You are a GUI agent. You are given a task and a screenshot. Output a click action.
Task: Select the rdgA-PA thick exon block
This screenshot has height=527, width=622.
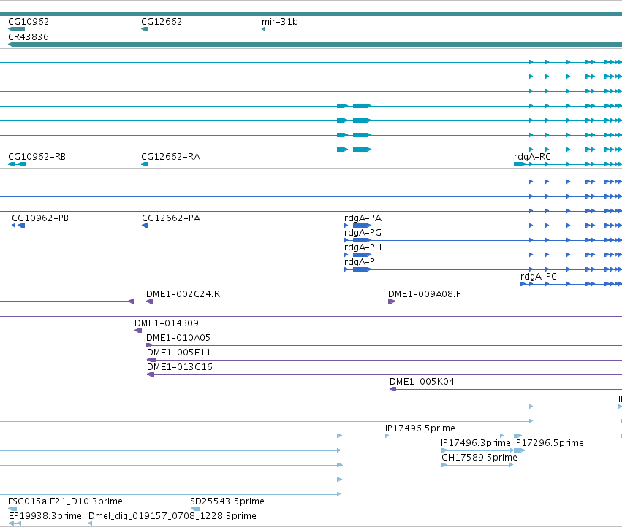(x=362, y=226)
